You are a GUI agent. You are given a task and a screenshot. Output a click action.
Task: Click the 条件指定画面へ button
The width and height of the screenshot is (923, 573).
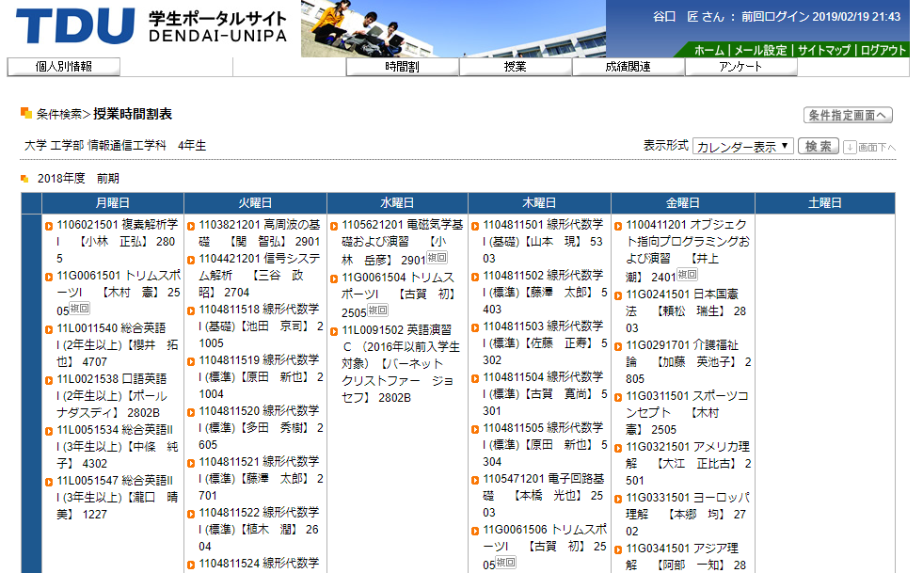pyautogui.click(x=848, y=115)
